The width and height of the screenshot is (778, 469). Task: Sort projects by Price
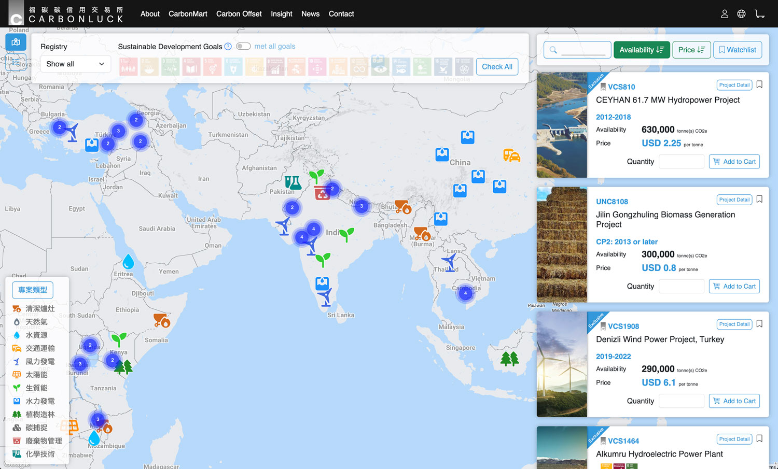(x=691, y=50)
